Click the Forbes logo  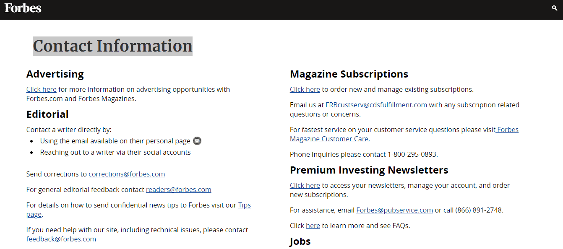pos(23,8)
